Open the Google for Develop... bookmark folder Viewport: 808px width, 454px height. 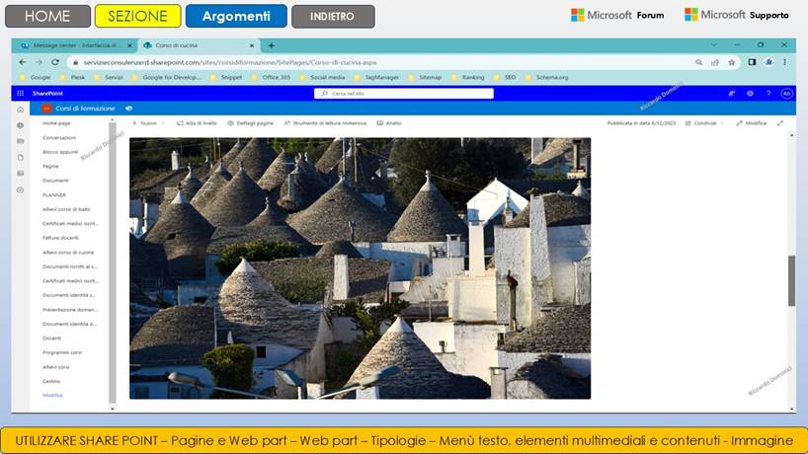point(166,77)
